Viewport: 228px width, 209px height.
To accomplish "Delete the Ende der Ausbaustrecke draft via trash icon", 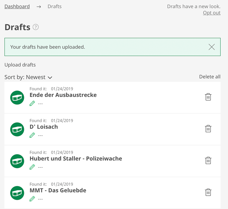I will coord(208,97).
